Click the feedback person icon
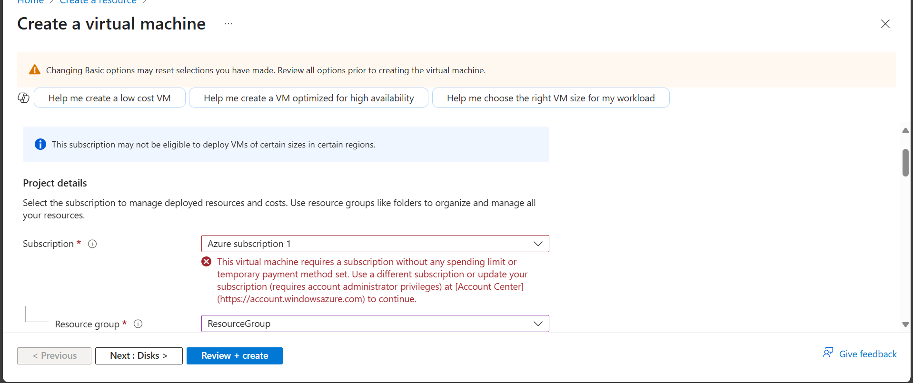913x383 pixels. click(828, 353)
